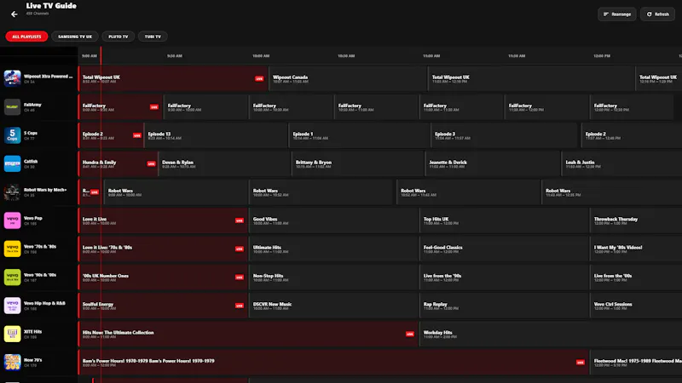Open the Robot Wars by Mech+ channel logo
Viewport: 682px width, 383px height.
(x=12, y=192)
